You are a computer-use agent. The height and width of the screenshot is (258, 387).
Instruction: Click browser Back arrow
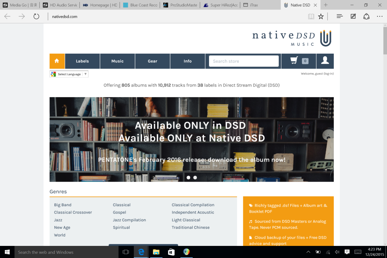(8, 17)
